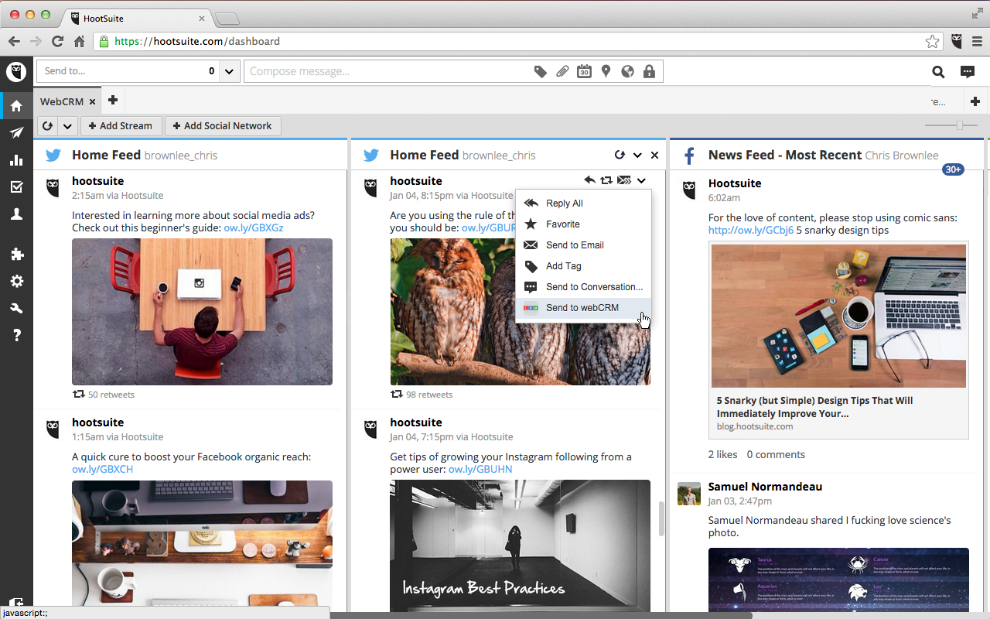Click the Hootsuite owl extension icon in Chrome
Image resolution: width=990 pixels, height=619 pixels.
[x=957, y=41]
